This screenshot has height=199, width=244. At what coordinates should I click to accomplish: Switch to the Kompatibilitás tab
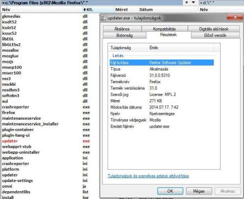(x=164, y=29)
